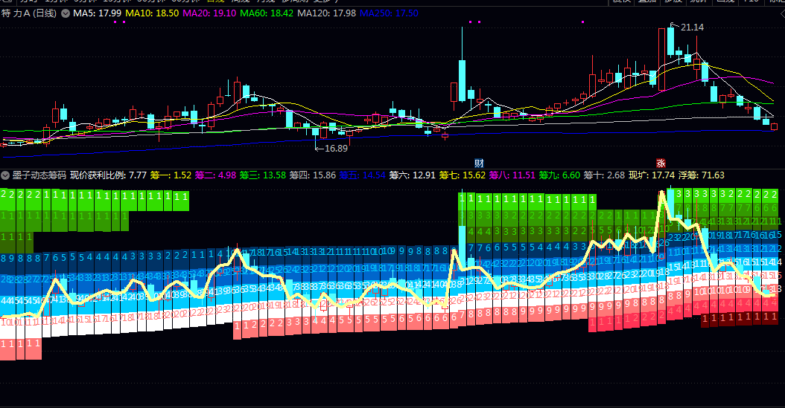The width and height of the screenshot is (785, 408).
Task: Select the blue 筹五: 14.54 value
Action: coord(363,175)
